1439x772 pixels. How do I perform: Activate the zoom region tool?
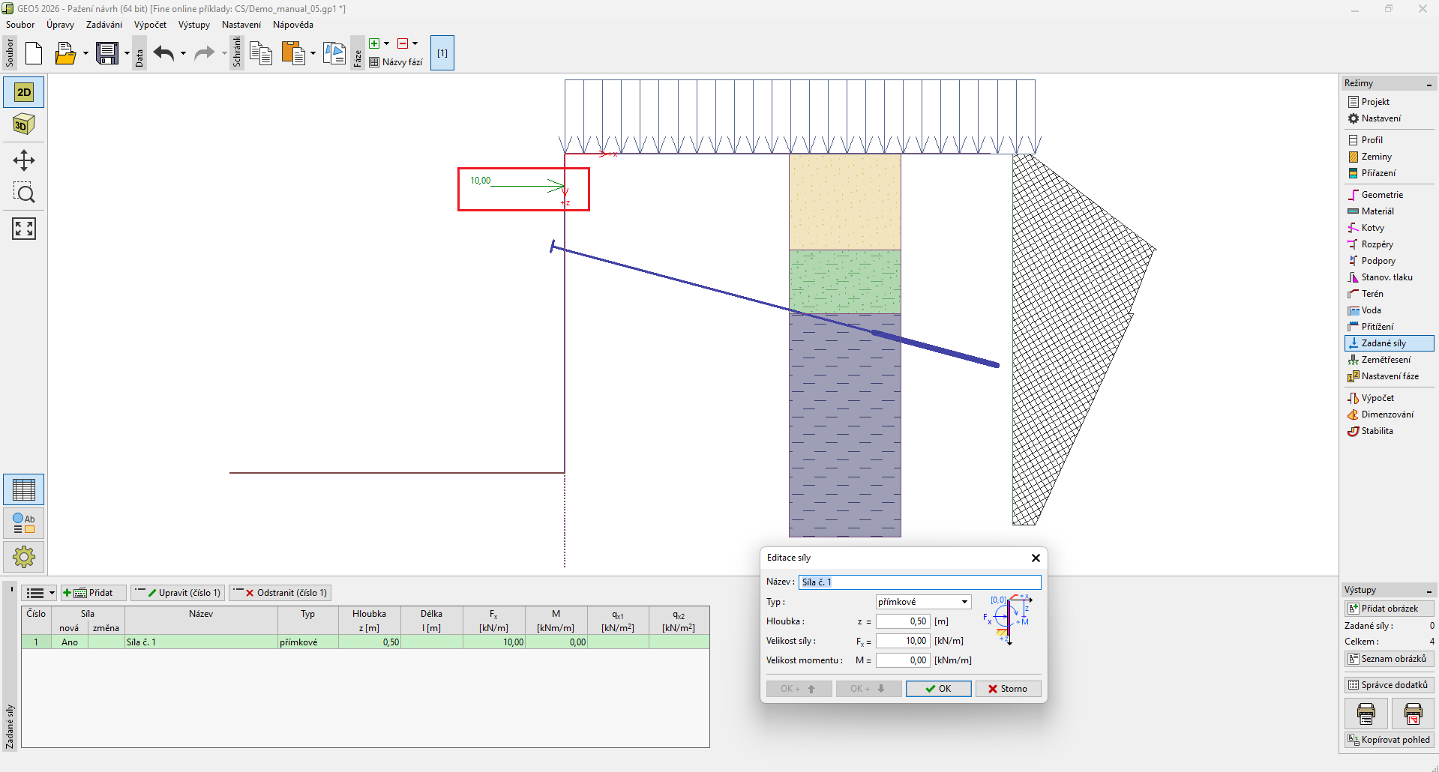tap(24, 193)
